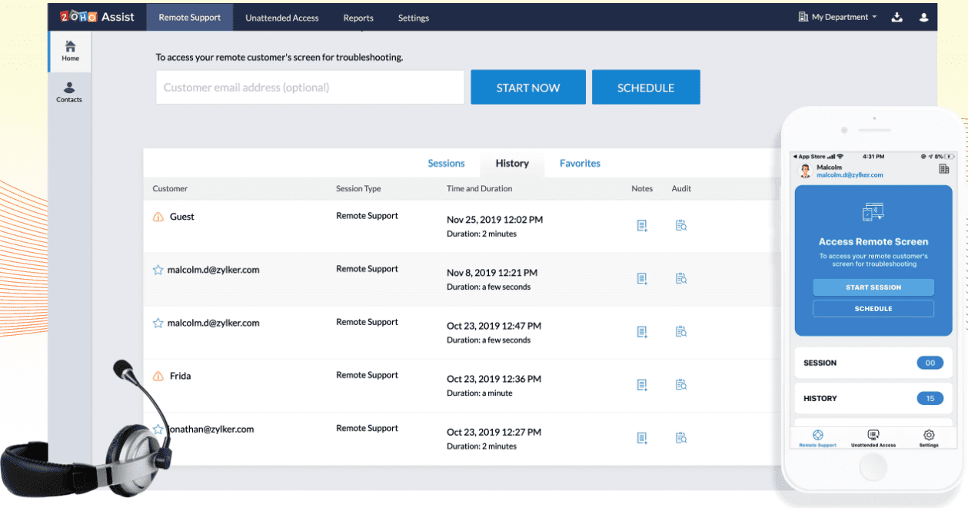This screenshot has height=511, width=968.
Task: Open notes for the Guest session
Action: point(642,225)
